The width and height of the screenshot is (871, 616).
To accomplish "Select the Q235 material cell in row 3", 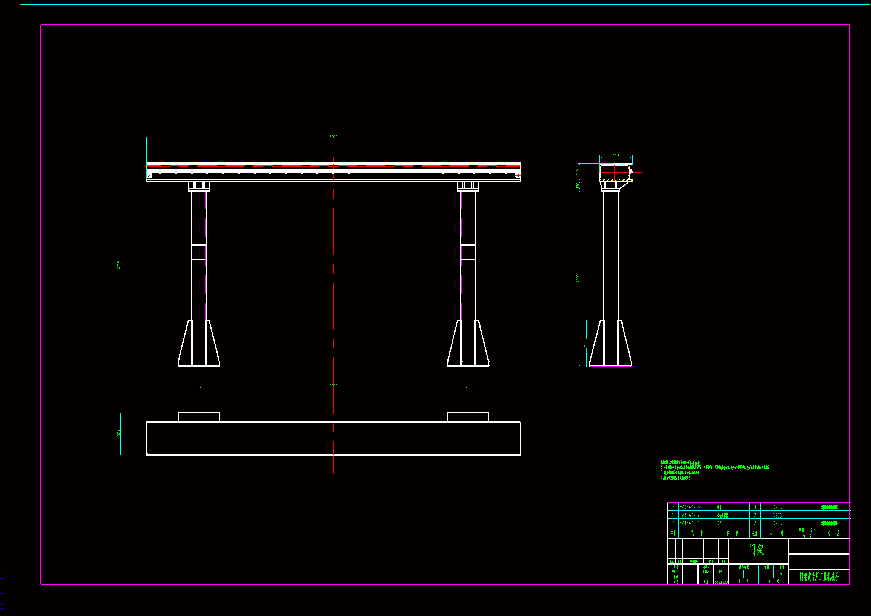I will click(x=777, y=507).
